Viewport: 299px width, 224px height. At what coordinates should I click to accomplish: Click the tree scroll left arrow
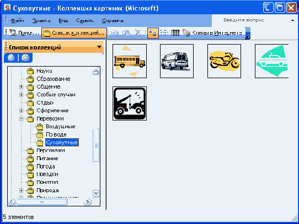(12, 202)
